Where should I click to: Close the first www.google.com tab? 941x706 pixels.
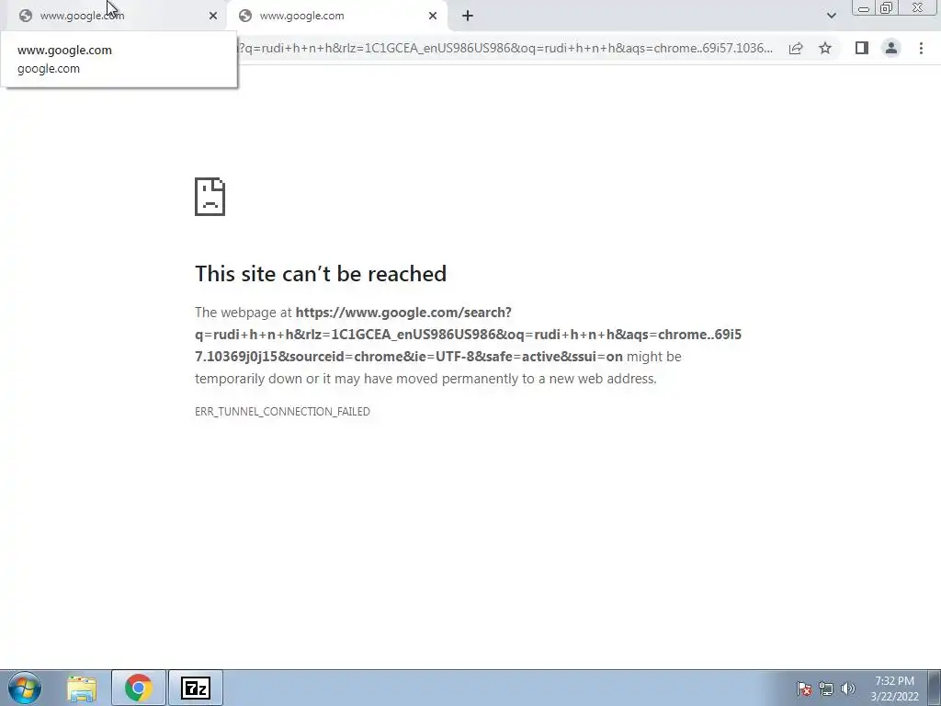pos(213,16)
